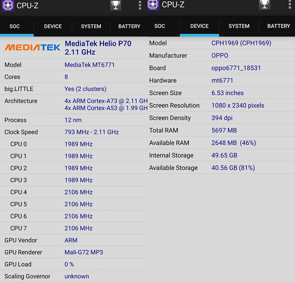Switch to SYSTEM tab in left screenshot
The image size is (295, 282).
91,26
